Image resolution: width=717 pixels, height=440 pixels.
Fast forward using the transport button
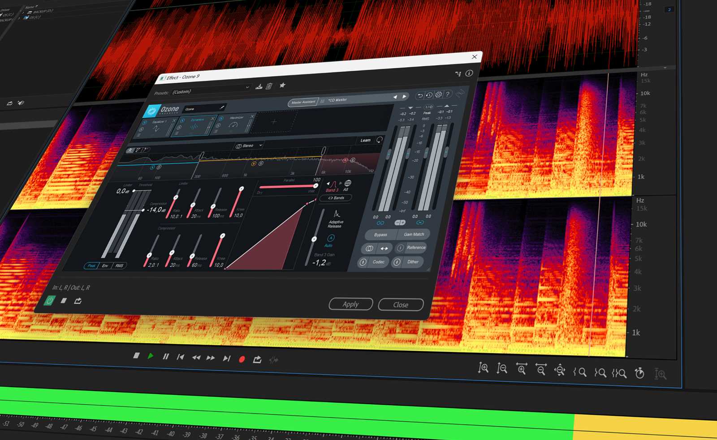pyautogui.click(x=211, y=358)
